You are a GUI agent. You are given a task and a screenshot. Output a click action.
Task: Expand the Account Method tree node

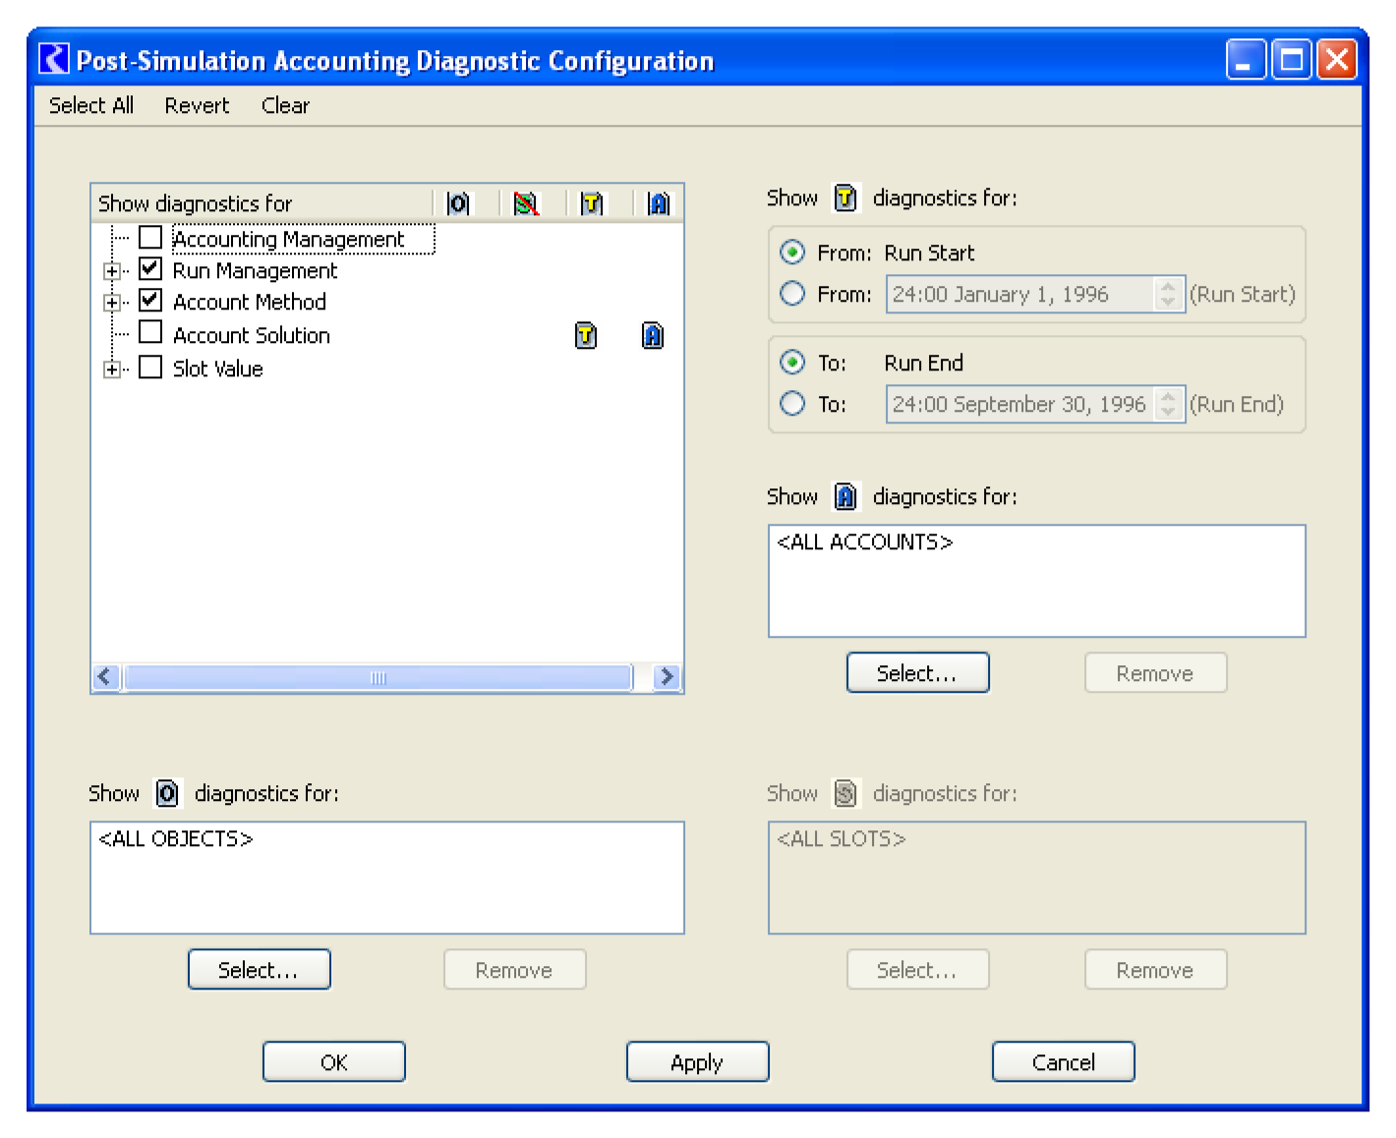(x=112, y=303)
